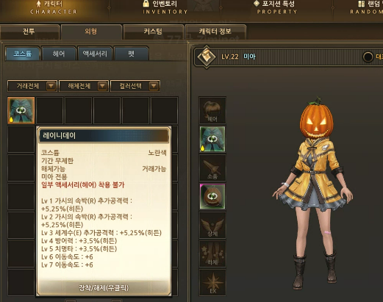Viewport: 383px width, 302px height.
Task: Click the equipped costume slot icon
Action: [212, 139]
